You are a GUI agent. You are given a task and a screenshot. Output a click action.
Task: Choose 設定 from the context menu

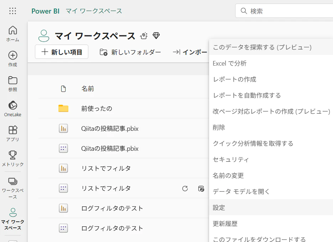271,207
